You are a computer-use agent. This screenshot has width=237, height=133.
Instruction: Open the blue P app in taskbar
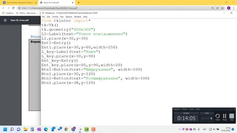tap(53, 129)
